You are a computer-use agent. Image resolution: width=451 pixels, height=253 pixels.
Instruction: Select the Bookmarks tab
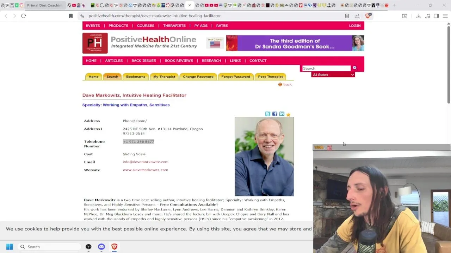(136, 77)
